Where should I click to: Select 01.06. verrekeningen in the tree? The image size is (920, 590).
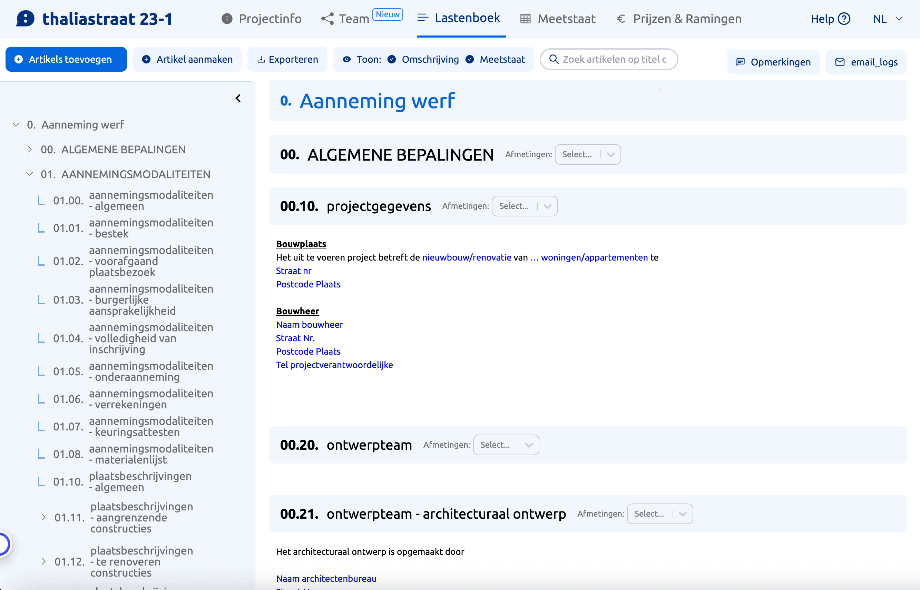pyautogui.click(x=130, y=399)
